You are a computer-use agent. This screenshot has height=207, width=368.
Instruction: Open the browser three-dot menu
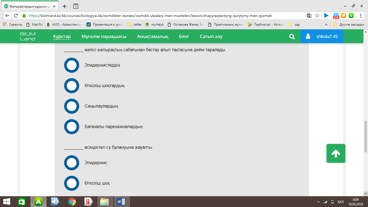361,16
